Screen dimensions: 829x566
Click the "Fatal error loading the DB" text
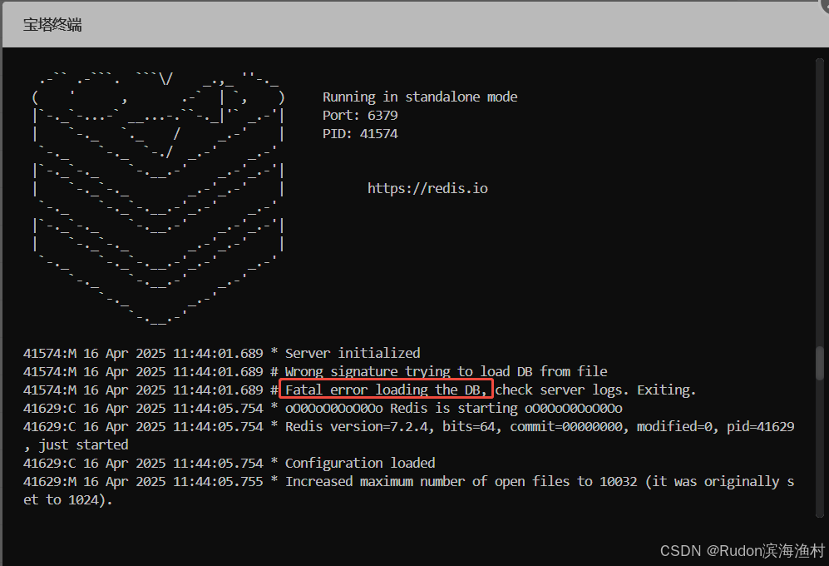[x=386, y=390]
